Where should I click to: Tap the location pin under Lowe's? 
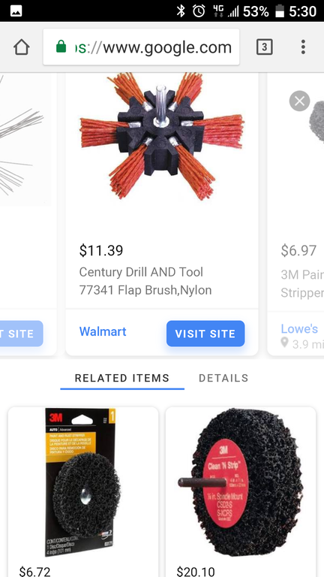[285, 343]
